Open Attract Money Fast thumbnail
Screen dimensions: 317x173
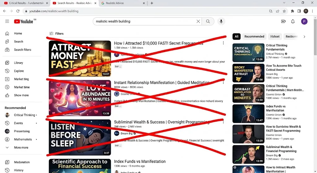(x=80, y=58)
